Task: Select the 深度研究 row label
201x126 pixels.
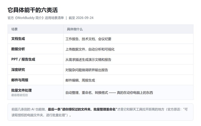Action: coord(18,70)
